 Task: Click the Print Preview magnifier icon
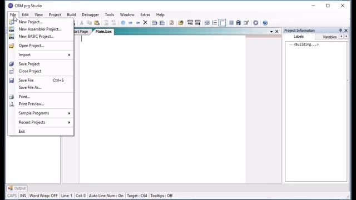[11, 104]
